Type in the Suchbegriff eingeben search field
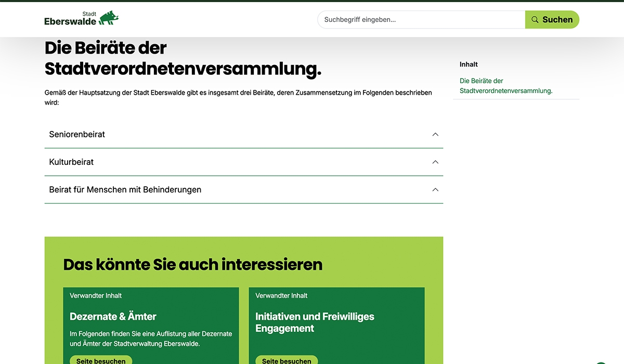Image resolution: width=624 pixels, height=364 pixels. pos(421,20)
